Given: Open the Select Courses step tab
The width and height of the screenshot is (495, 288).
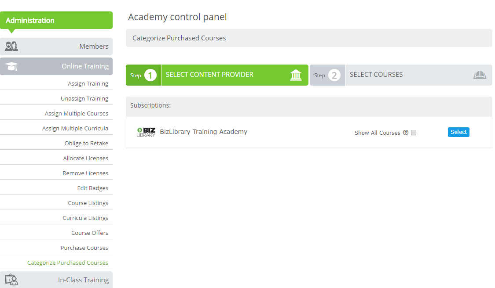Looking at the screenshot, I should tap(401, 75).
